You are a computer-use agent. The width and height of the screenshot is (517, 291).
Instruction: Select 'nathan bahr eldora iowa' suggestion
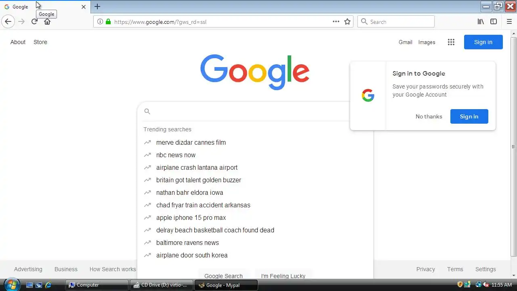click(x=255, y=192)
